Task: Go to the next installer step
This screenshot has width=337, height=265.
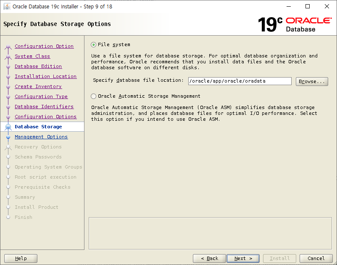Action: 243,258
